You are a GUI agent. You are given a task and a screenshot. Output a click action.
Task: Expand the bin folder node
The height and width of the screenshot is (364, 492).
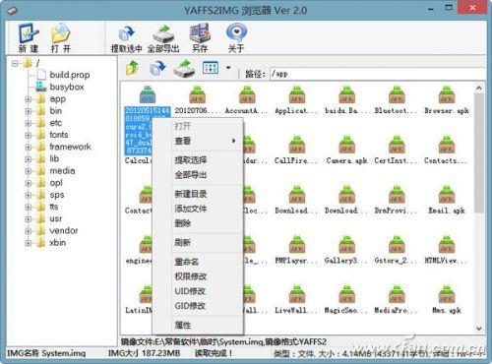[29, 111]
